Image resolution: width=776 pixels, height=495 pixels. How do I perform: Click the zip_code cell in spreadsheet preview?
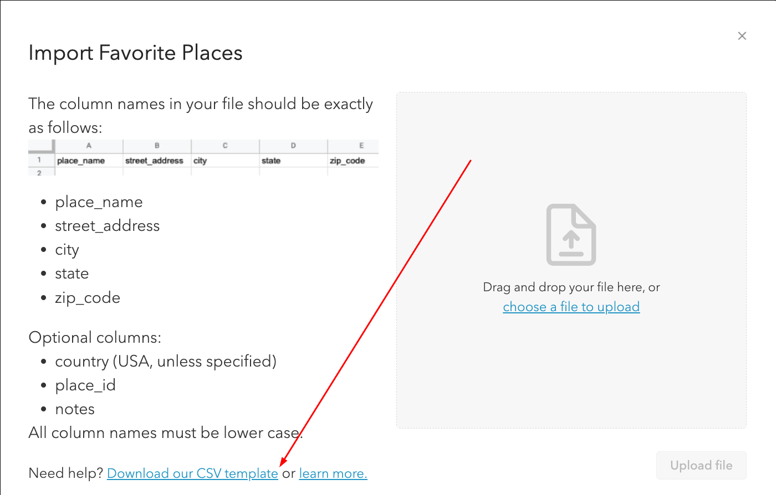pyautogui.click(x=348, y=161)
